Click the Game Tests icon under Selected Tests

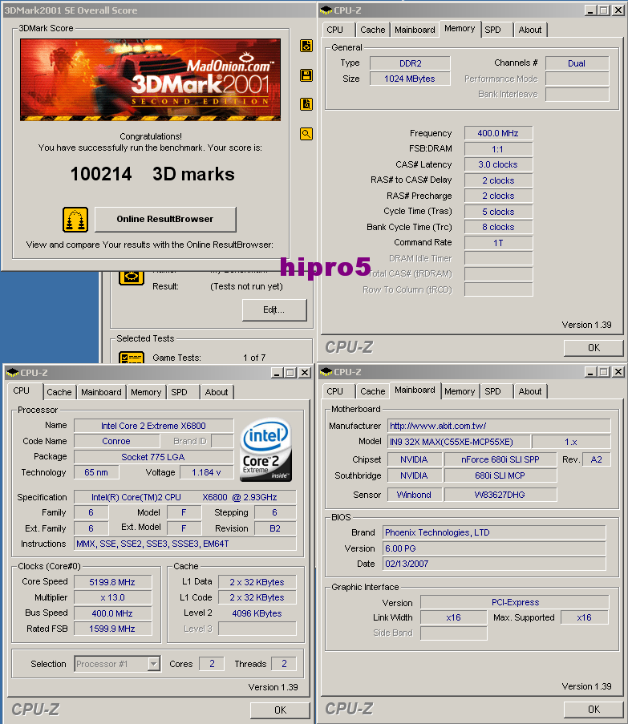(x=132, y=358)
